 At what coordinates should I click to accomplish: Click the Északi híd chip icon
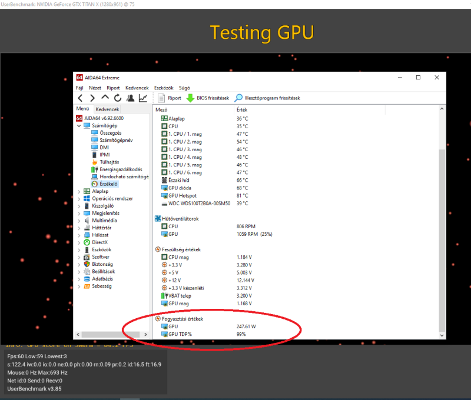(164, 180)
